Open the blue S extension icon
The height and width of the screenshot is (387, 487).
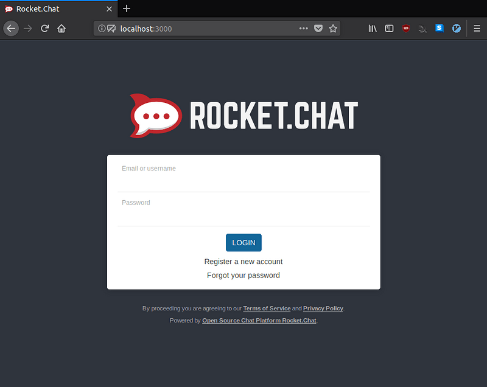coord(439,28)
